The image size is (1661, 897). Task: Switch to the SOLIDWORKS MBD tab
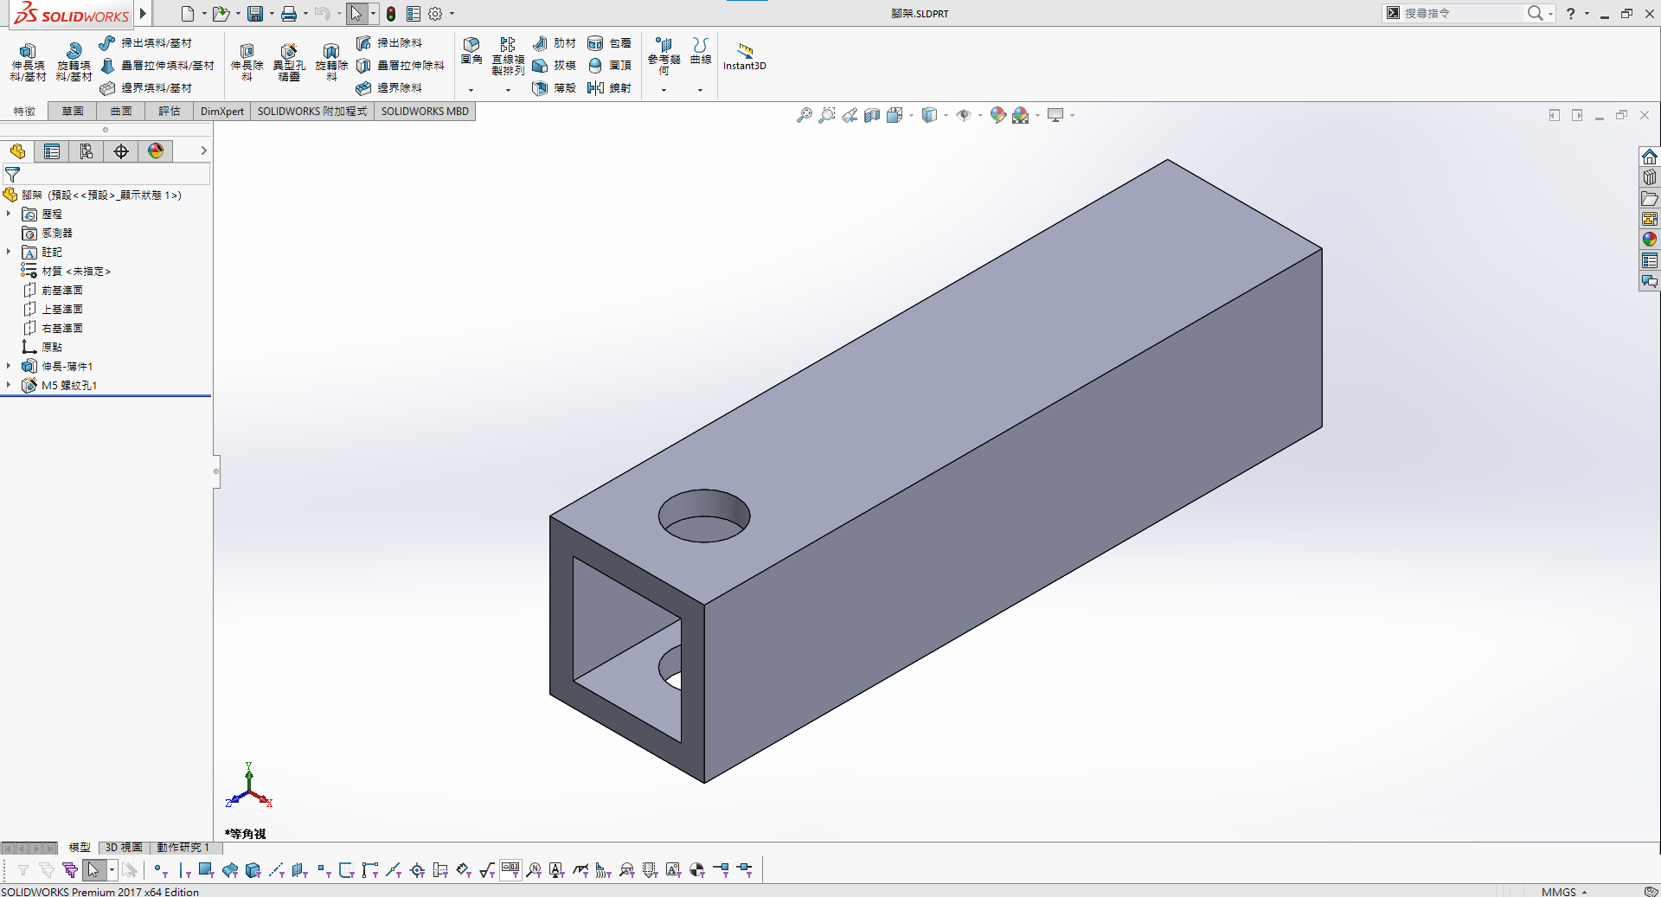[425, 112]
